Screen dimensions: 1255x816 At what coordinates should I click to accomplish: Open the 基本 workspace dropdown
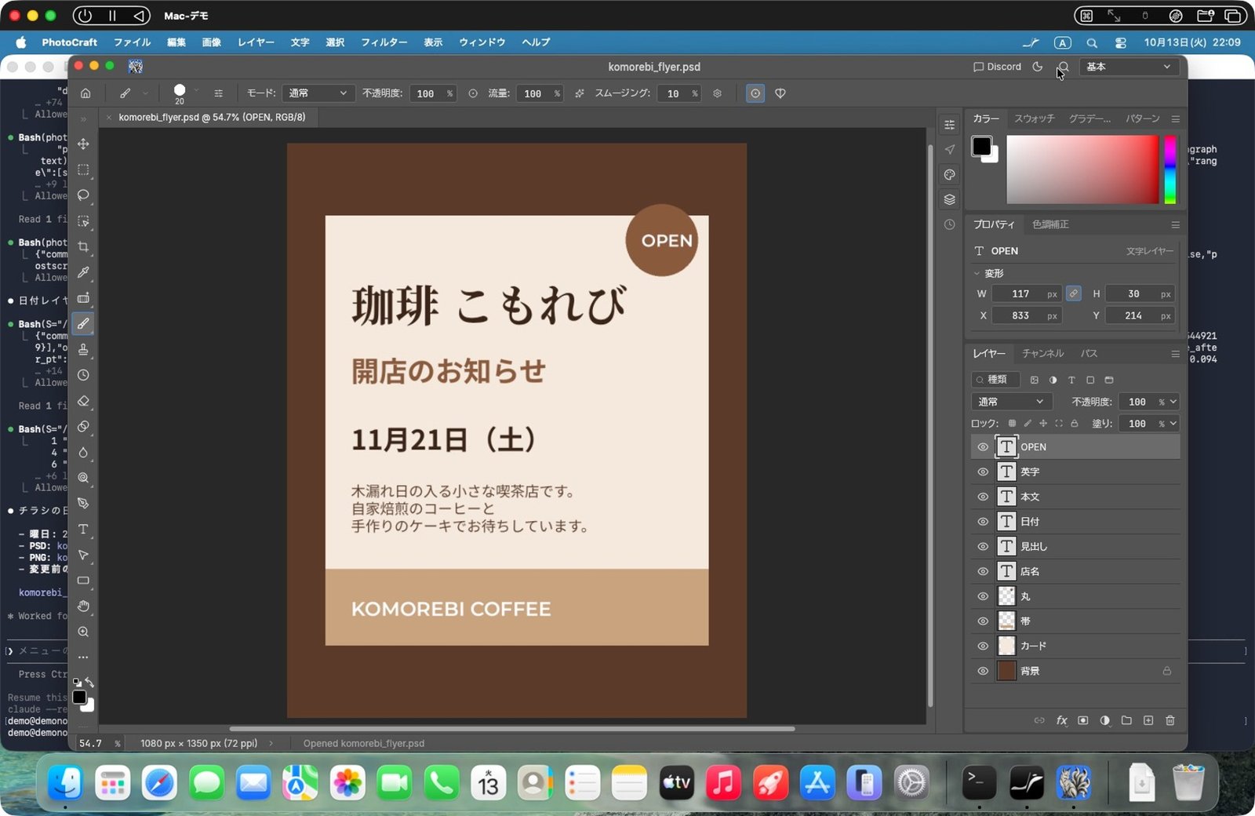[1128, 67]
